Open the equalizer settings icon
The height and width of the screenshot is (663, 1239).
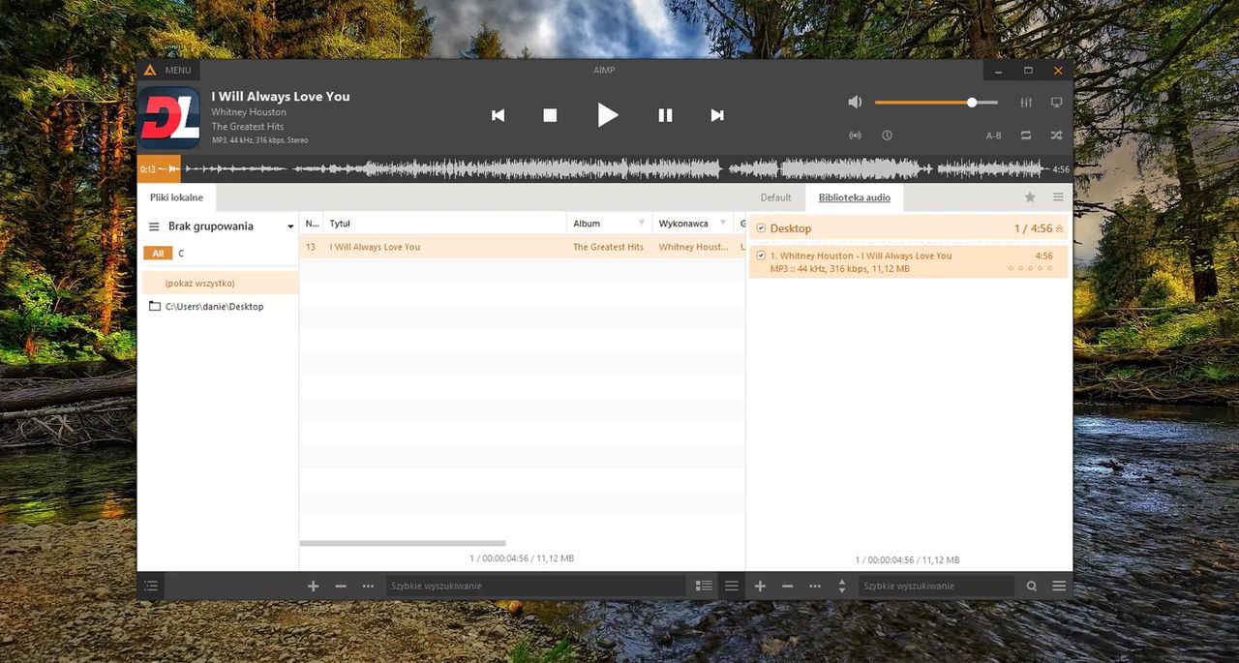(x=1026, y=103)
